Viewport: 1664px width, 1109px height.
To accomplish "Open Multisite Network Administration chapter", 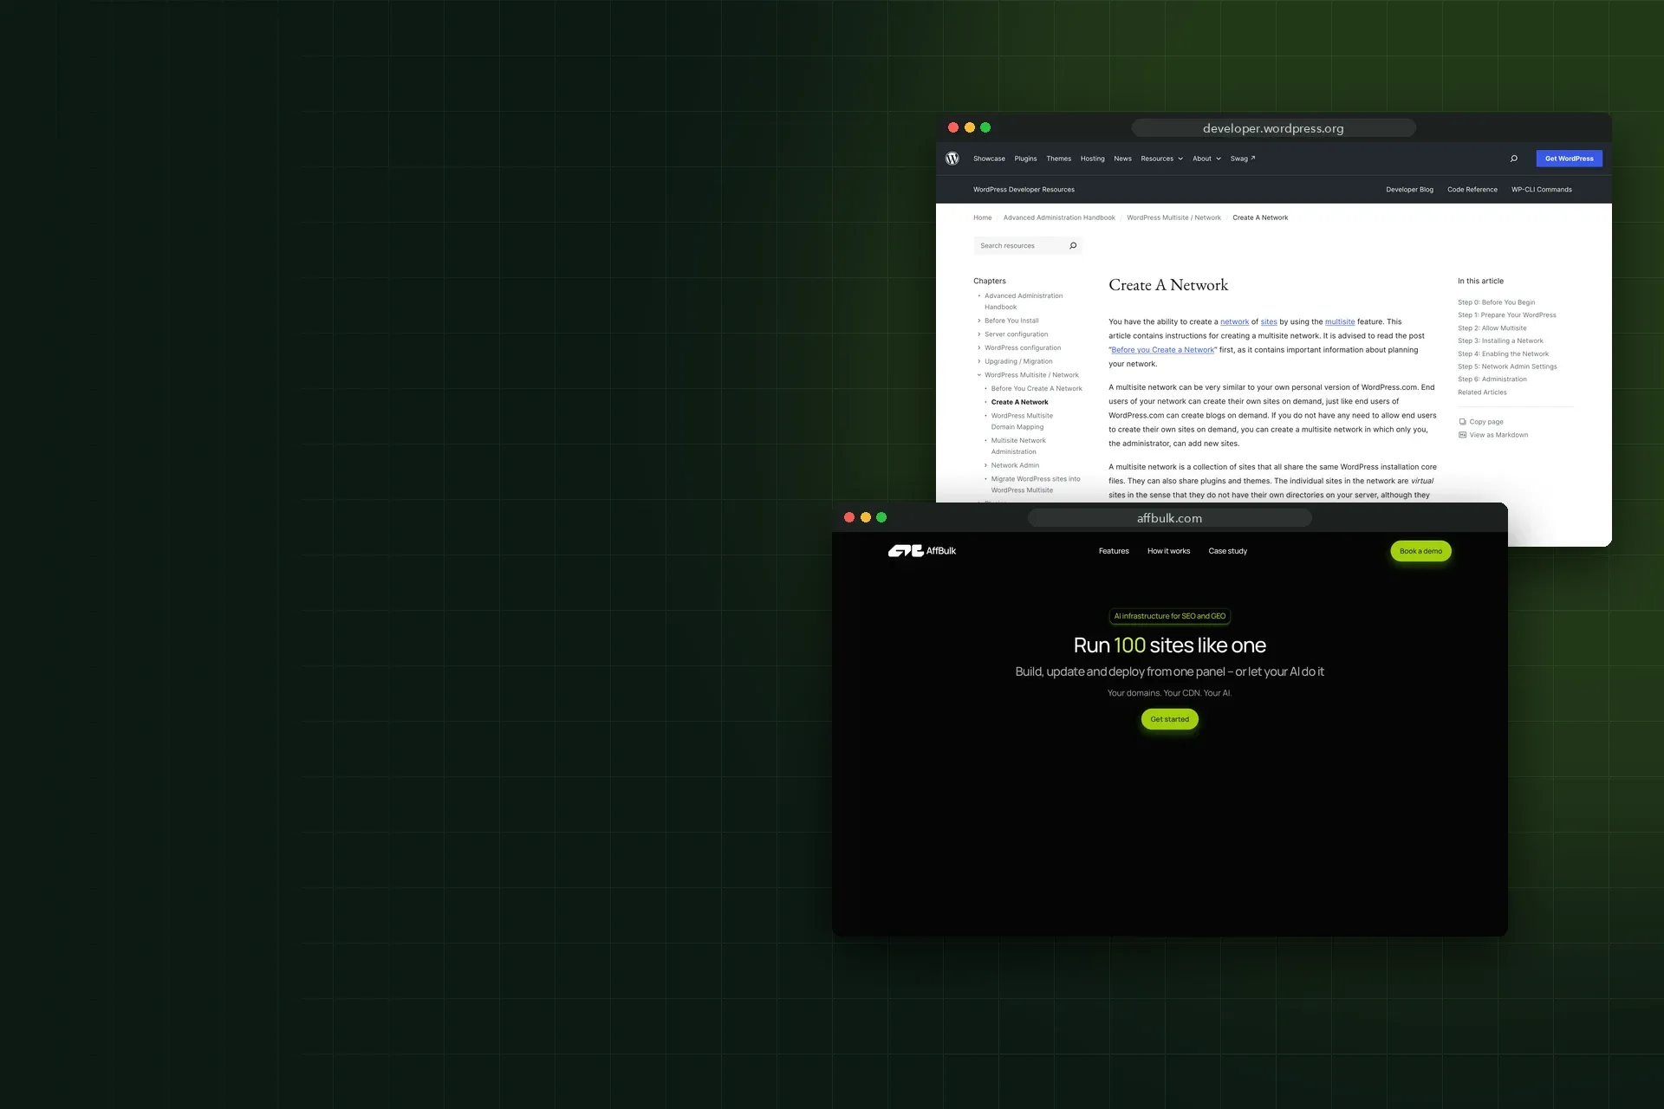I will [x=1018, y=446].
